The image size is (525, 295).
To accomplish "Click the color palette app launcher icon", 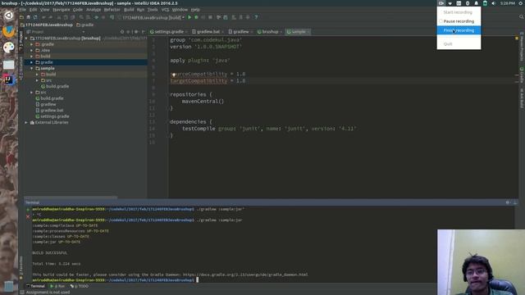I will click(9, 48).
